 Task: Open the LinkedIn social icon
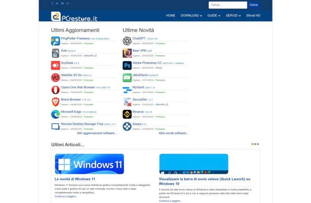[x=68, y=3]
